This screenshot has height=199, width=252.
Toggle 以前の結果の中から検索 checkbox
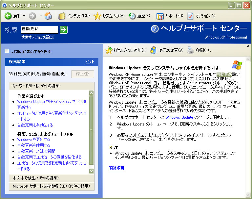(7, 51)
